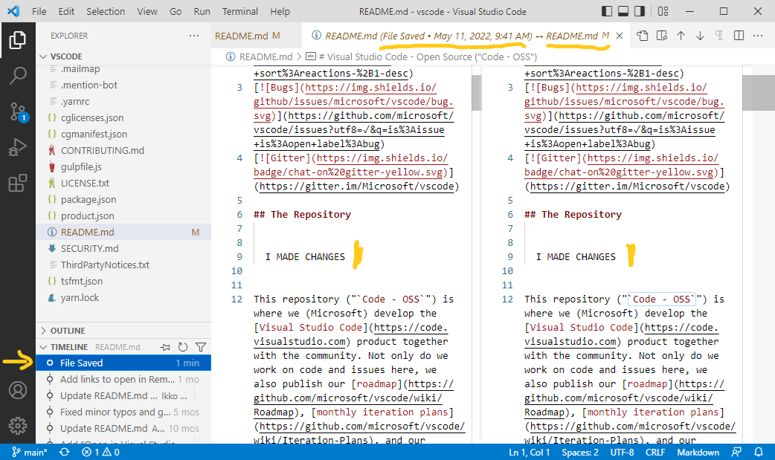Screen dimensions: 775x460
Task: Go to previous change arrow
Action: click(681, 36)
